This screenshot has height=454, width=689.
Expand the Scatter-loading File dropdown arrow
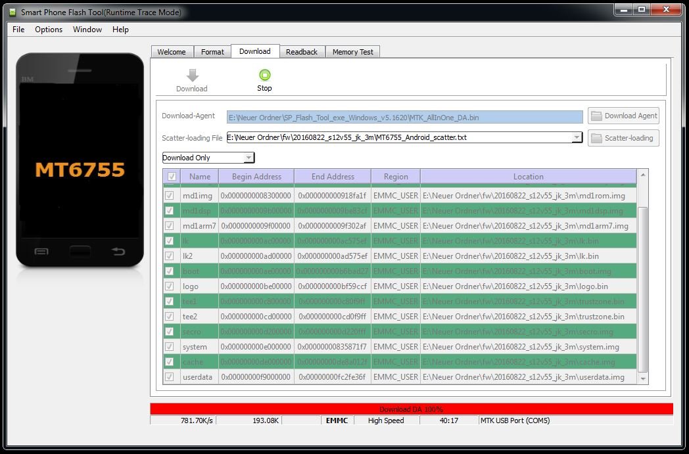pyautogui.click(x=577, y=137)
